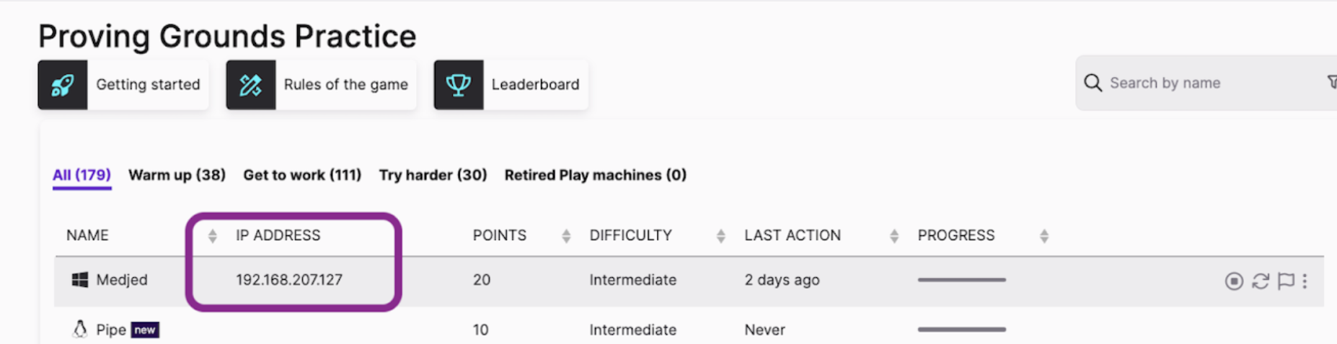Image resolution: width=1337 pixels, height=344 pixels.
Task: Sort by Name column arrows
Action: 212,236
